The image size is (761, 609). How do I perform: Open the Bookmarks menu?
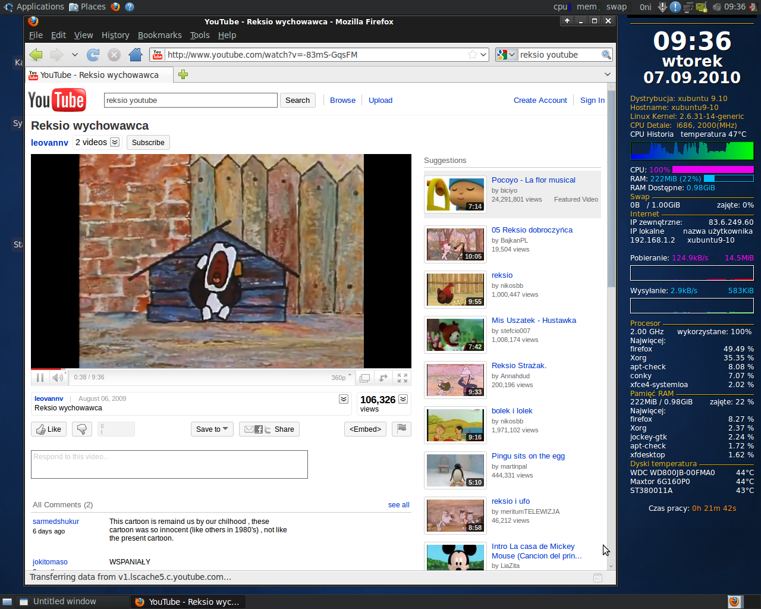tap(160, 35)
